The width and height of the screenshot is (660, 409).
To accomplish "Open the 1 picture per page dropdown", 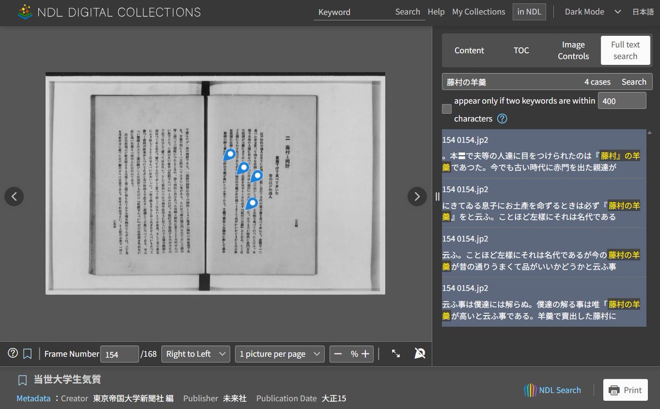I will (x=279, y=354).
